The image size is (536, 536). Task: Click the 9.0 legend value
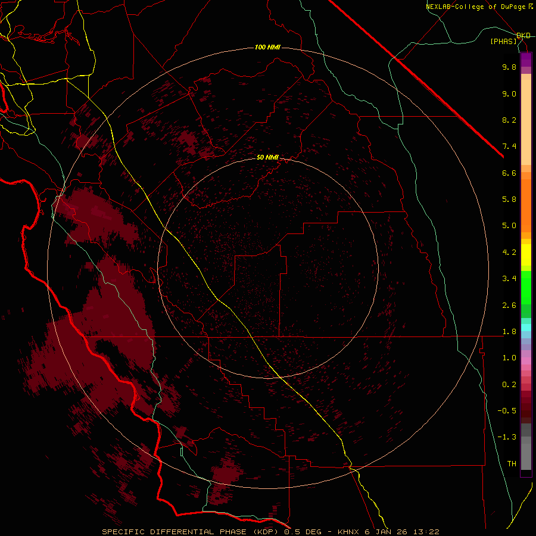(x=509, y=94)
